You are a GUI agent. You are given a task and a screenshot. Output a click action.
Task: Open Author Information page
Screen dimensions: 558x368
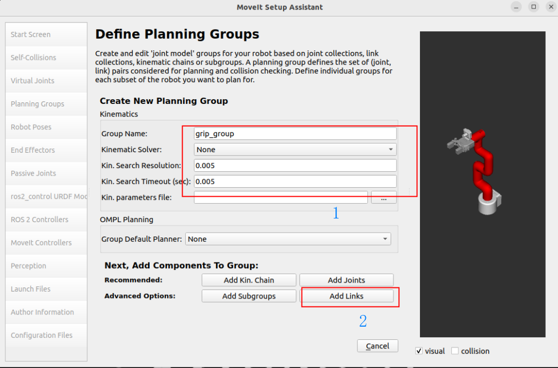[x=46, y=312]
